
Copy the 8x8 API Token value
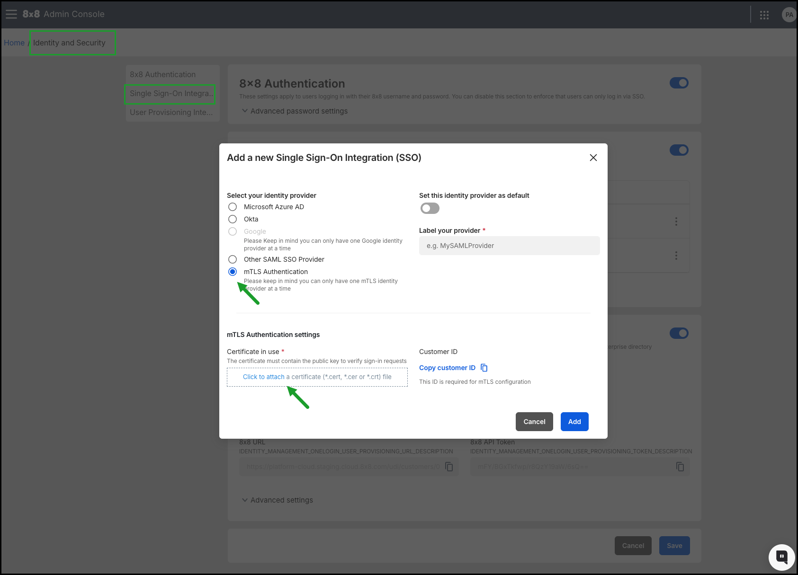click(680, 467)
